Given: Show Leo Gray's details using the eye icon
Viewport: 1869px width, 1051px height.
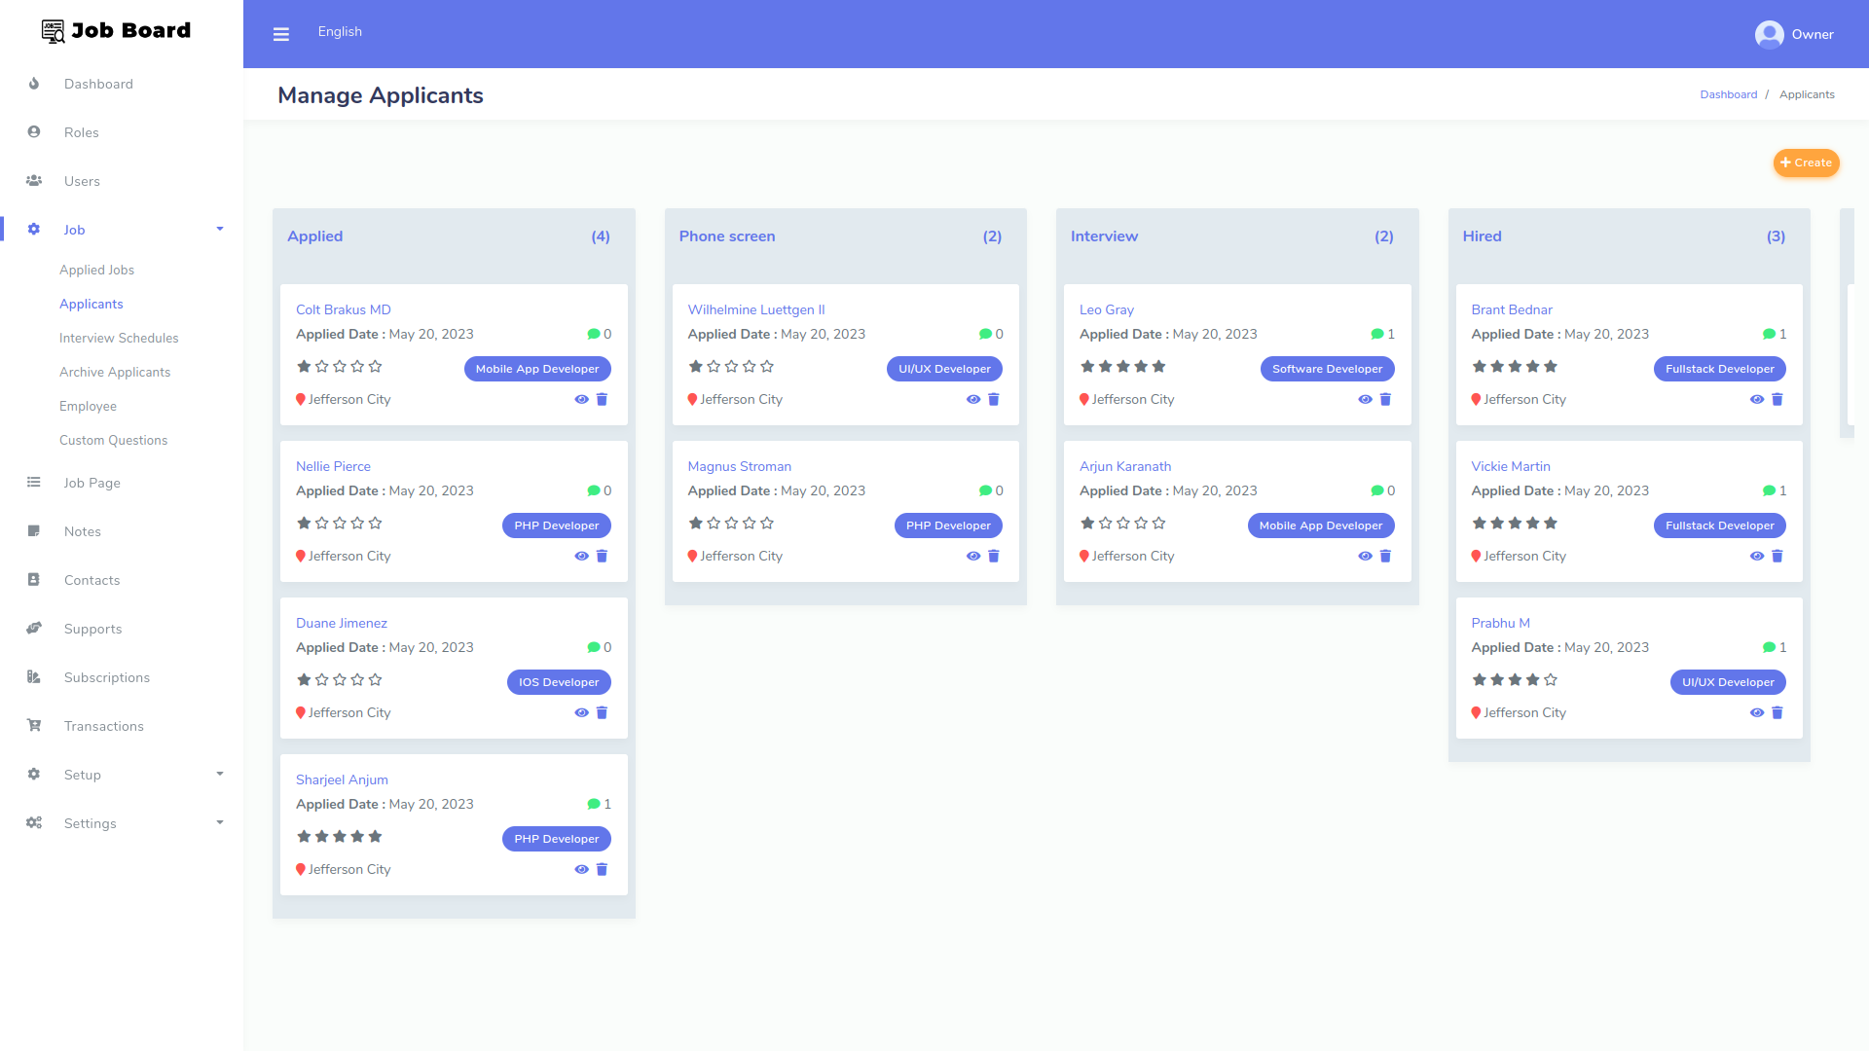Looking at the screenshot, I should (1365, 399).
